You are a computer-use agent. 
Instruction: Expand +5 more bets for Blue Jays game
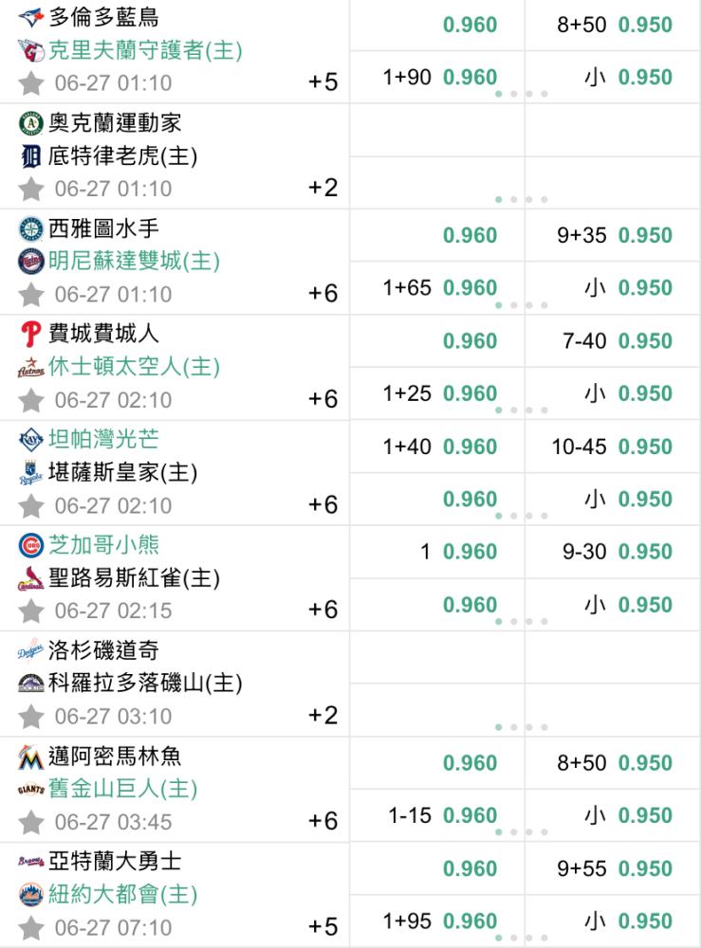[x=323, y=82]
